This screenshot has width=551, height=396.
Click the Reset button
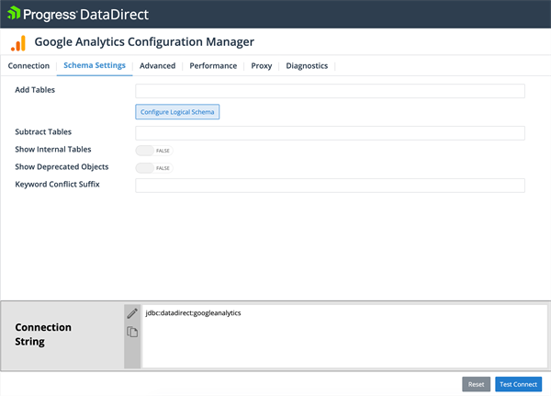[476, 384]
